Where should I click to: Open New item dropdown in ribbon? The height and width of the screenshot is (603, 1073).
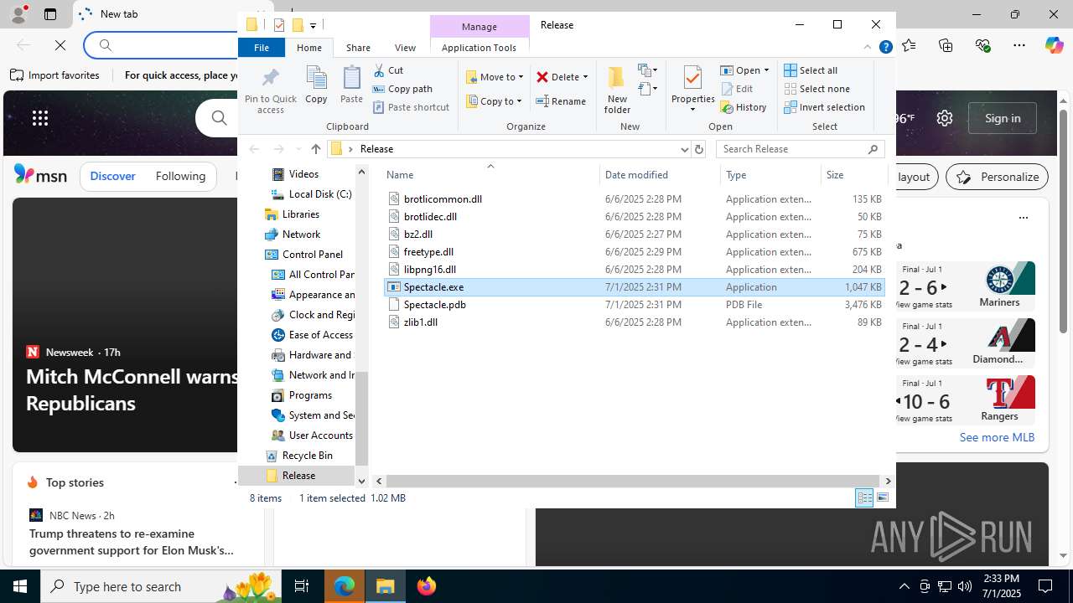[x=647, y=70]
